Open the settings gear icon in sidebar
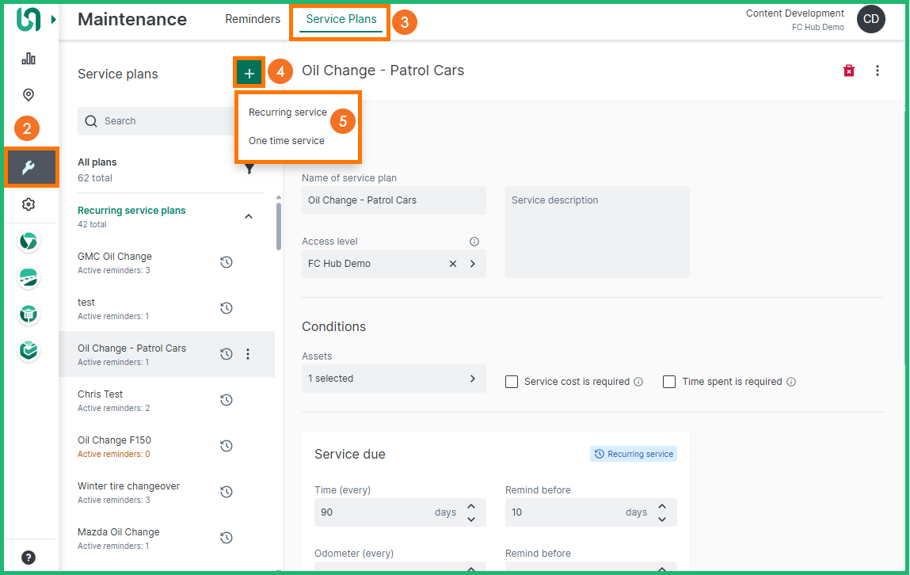 click(x=29, y=204)
